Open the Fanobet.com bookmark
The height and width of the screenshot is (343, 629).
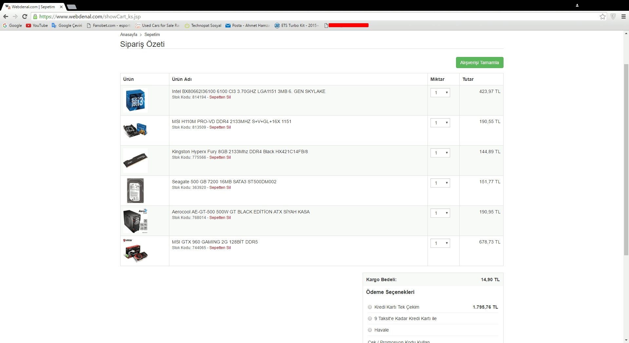pyautogui.click(x=108, y=26)
